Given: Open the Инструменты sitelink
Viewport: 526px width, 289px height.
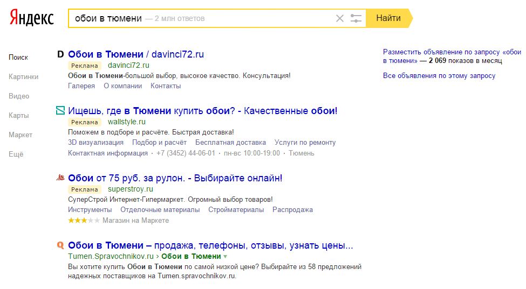Looking at the screenshot, I should (x=90, y=210).
